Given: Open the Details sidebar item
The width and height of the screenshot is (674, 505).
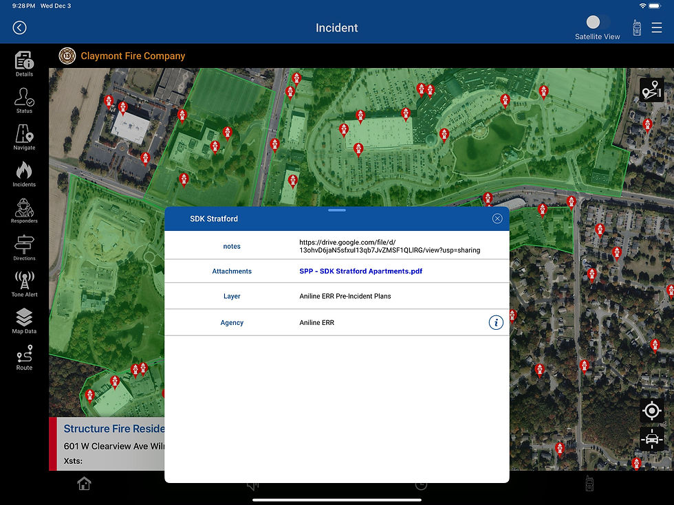Looking at the screenshot, I should pos(24,63).
